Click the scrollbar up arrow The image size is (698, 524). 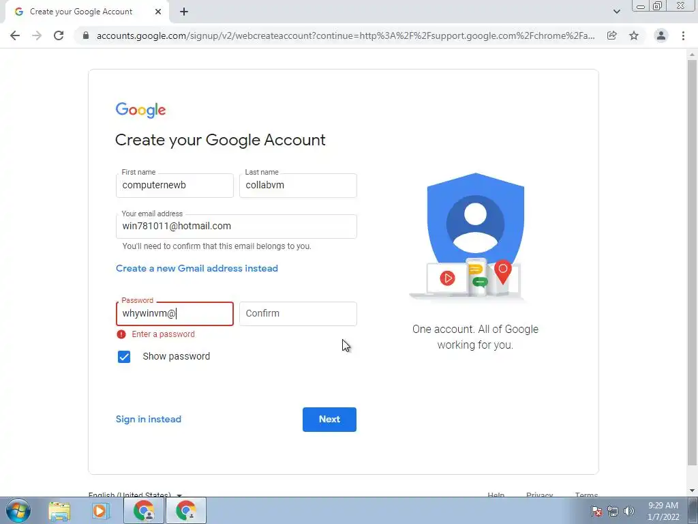[692, 55]
